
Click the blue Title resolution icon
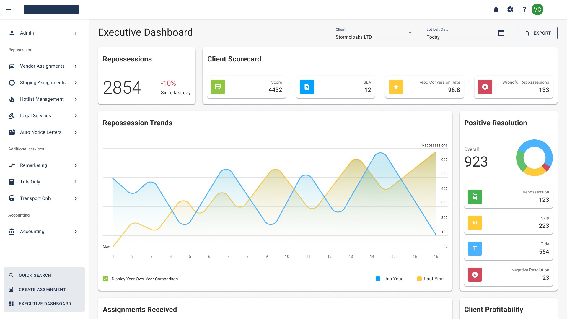(475, 249)
